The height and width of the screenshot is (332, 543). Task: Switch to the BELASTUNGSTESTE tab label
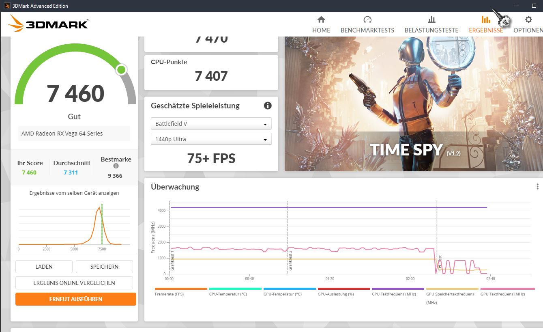pos(431,30)
